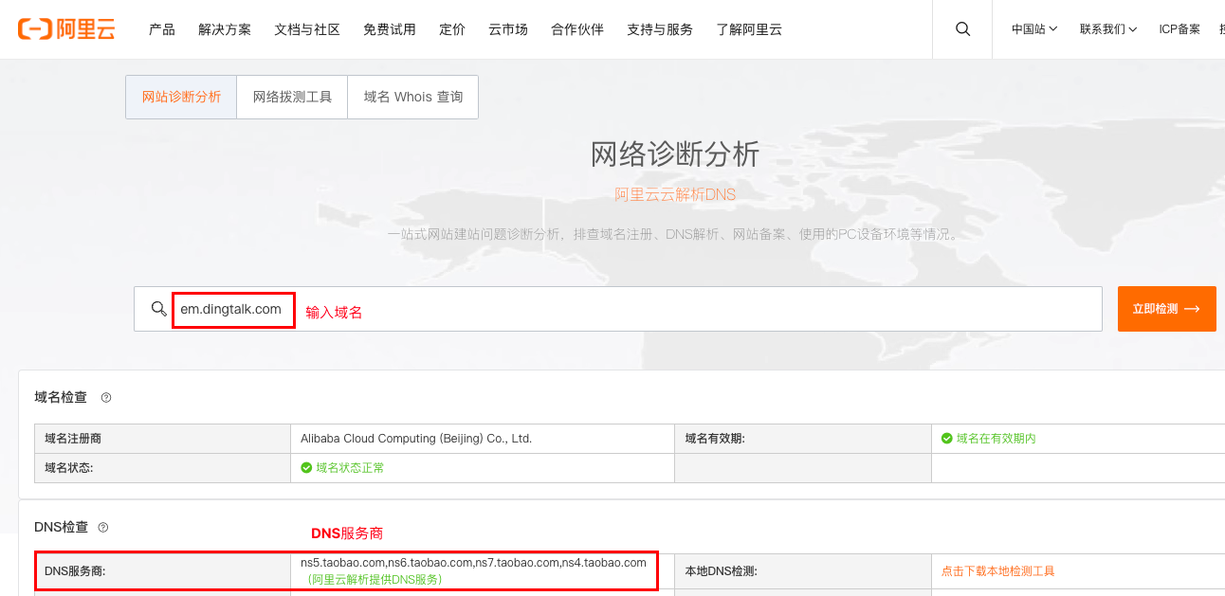Click the 立即检测 button
Image resolution: width=1225 pixels, height=596 pixels.
[1167, 309]
